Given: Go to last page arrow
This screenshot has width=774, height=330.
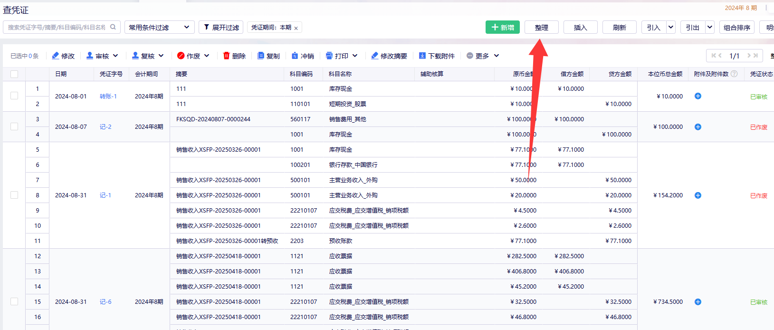Looking at the screenshot, I should pyautogui.click(x=755, y=56).
